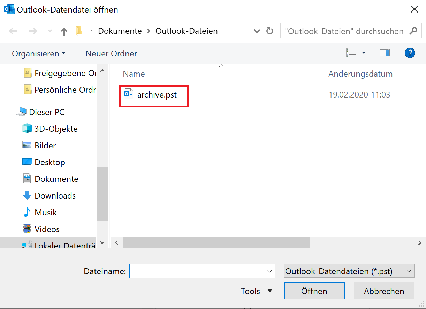Go up one folder level
The height and width of the screenshot is (309, 426).
[x=64, y=31]
